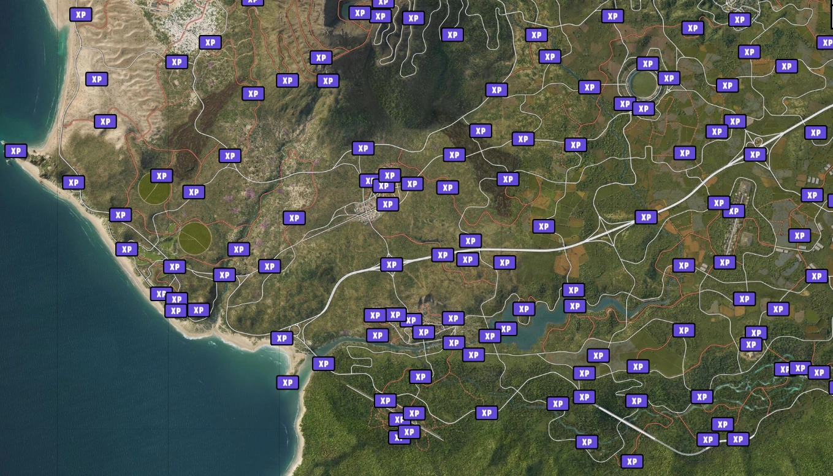Select the westernmost XP marker on the coastal headland

pyautogui.click(x=15, y=151)
